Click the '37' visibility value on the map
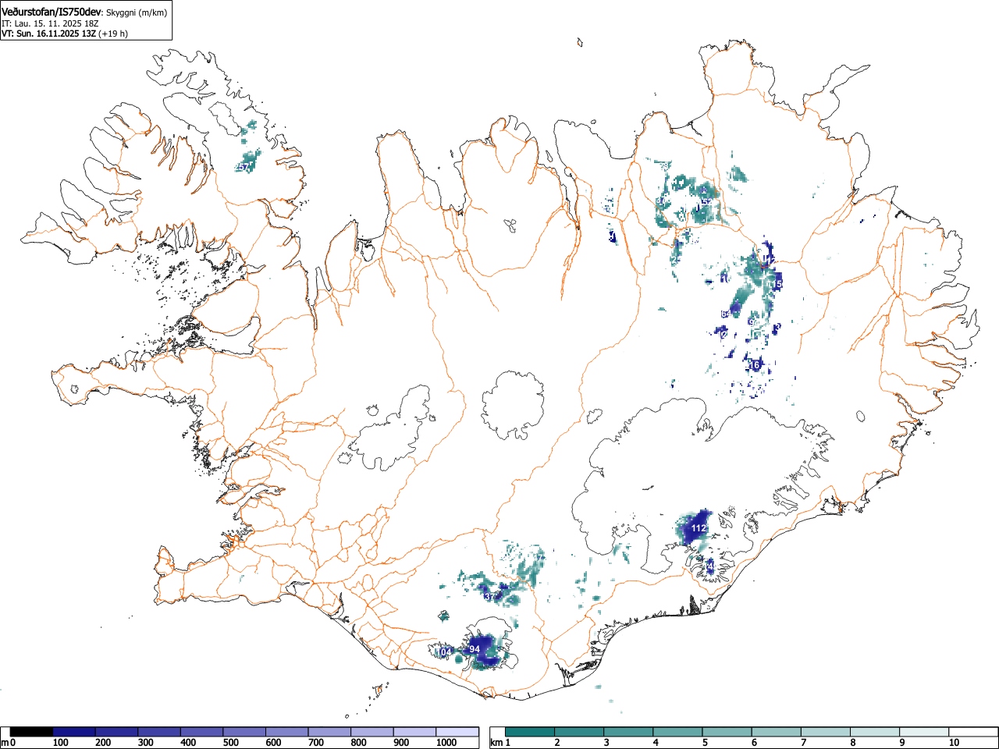The width and height of the screenshot is (999, 749). coord(489,597)
